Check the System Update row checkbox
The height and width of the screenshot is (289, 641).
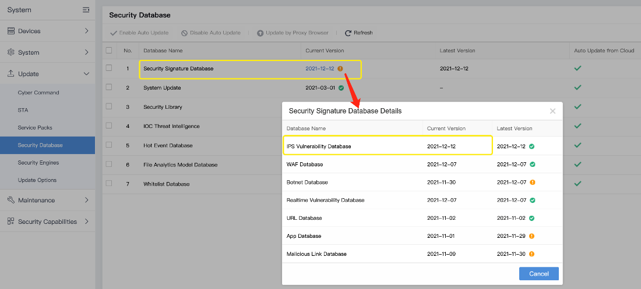[x=109, y=87]
